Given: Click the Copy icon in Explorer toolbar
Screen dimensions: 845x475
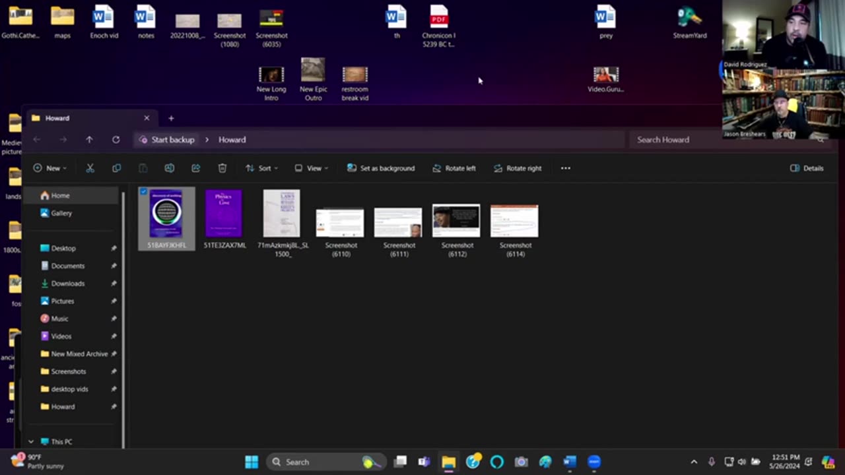Looking at the screenshot, I should 117,168.
